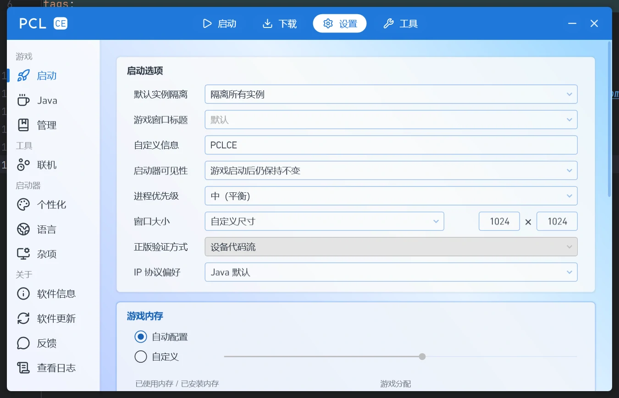Viewport: 619px width, 398px height.
Task: Click the 启动选项 card title
Action: pyautogui.click(x=145, y=71)
